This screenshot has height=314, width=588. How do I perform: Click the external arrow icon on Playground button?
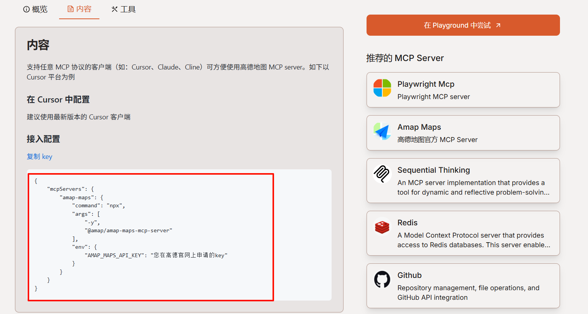pyautogui.click(x=498, y=25)
